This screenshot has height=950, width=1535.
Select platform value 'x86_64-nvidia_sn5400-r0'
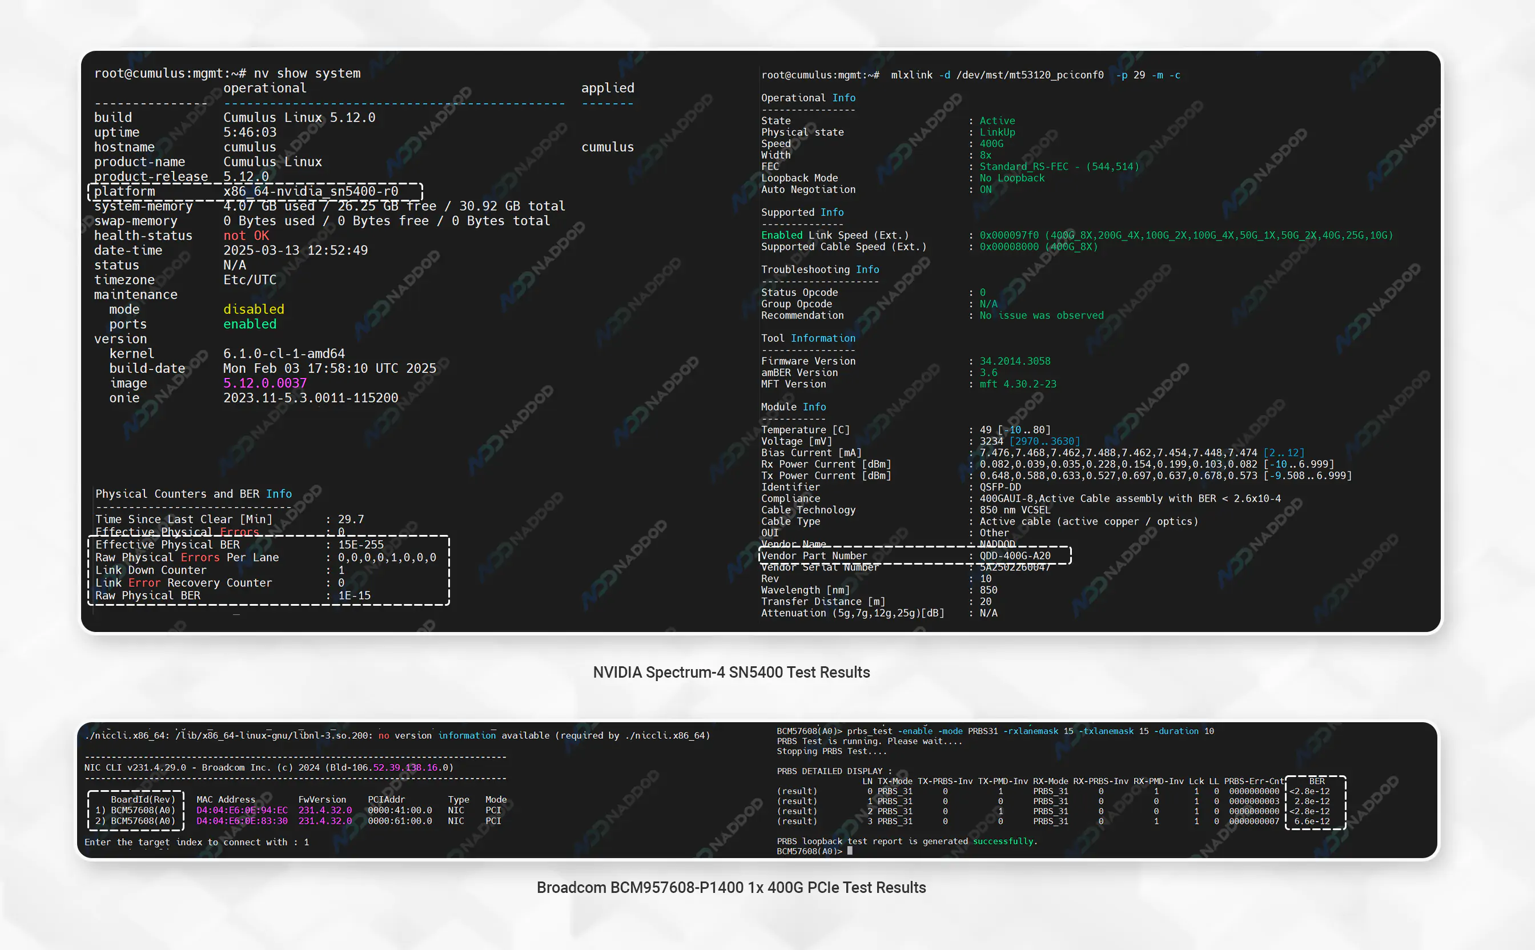pos(311,191)
